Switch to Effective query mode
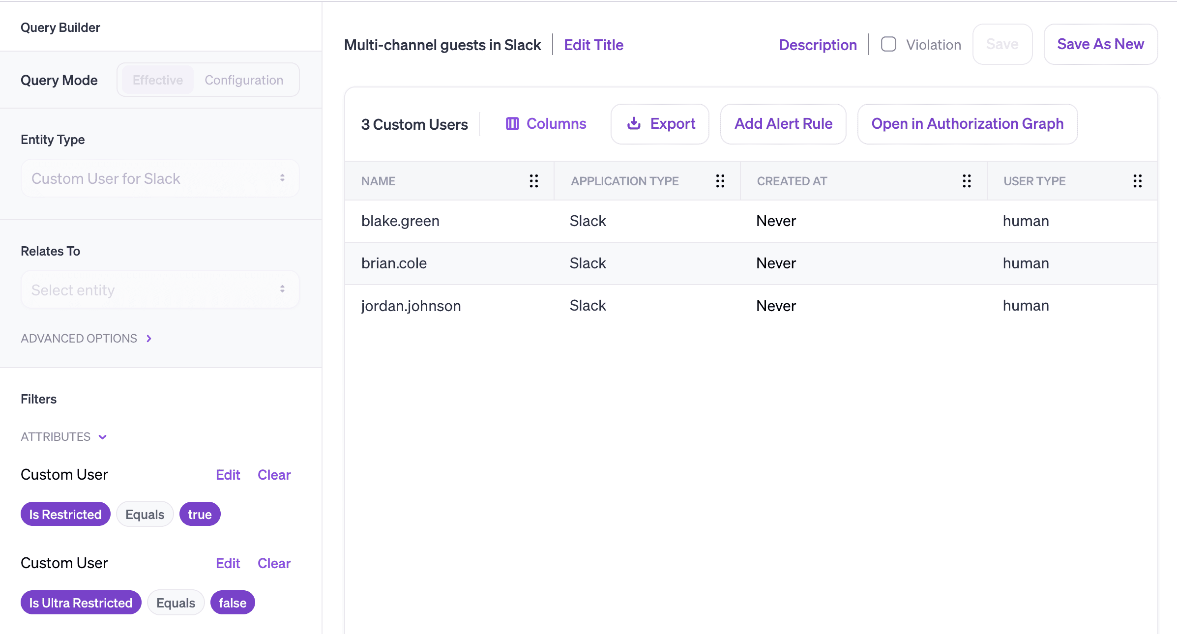This screenshot has height=634, width=1177. pos(155,79)
